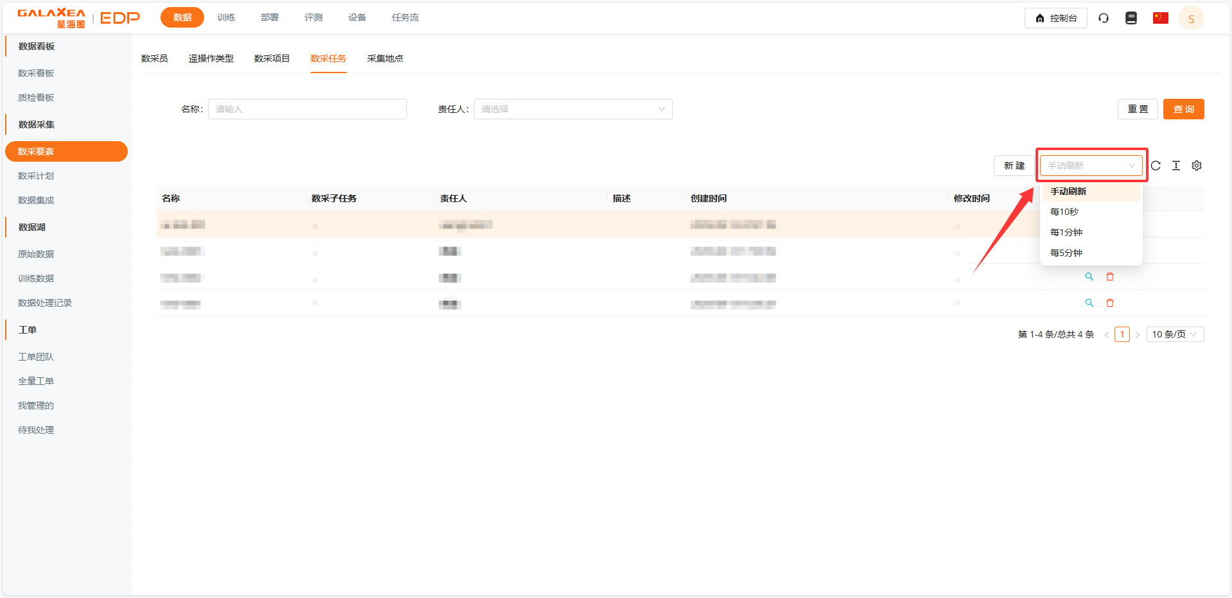
Task: Open the table column settings gear icon
Action: [1197, 166]
